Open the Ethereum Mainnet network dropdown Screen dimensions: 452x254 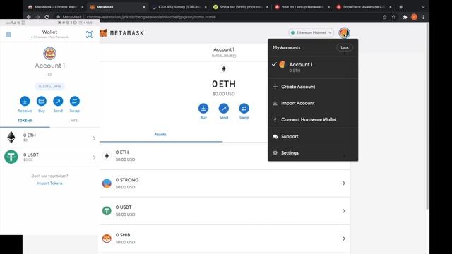pyautogui.click(x=311, y=33)
